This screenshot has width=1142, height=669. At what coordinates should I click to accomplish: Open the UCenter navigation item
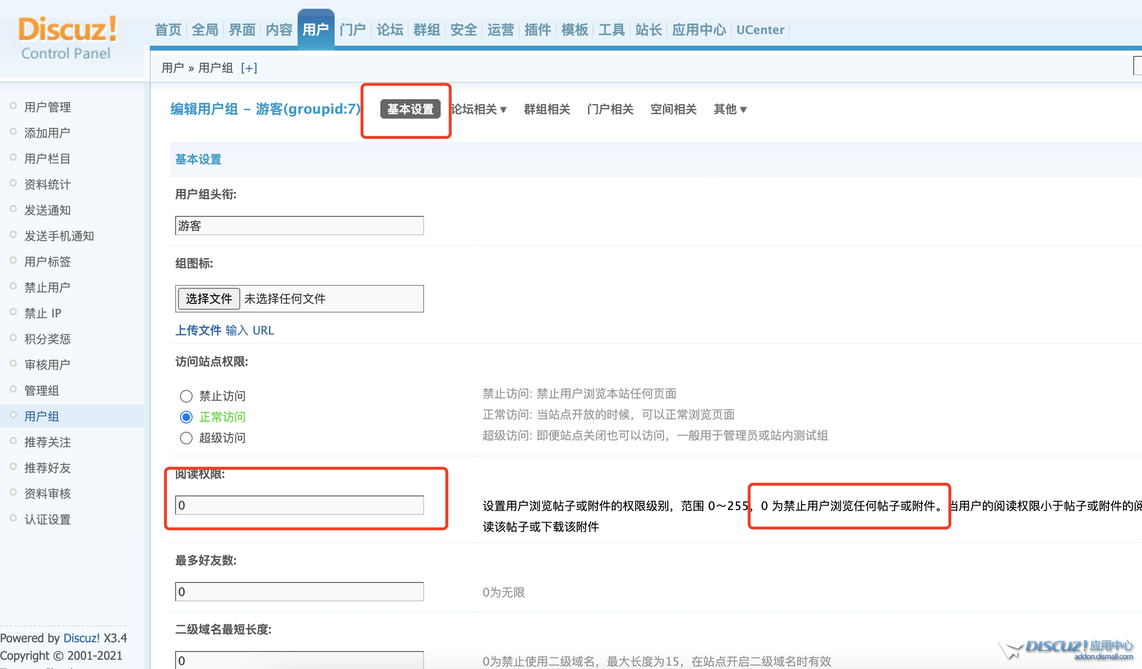[x=760, y=30]
